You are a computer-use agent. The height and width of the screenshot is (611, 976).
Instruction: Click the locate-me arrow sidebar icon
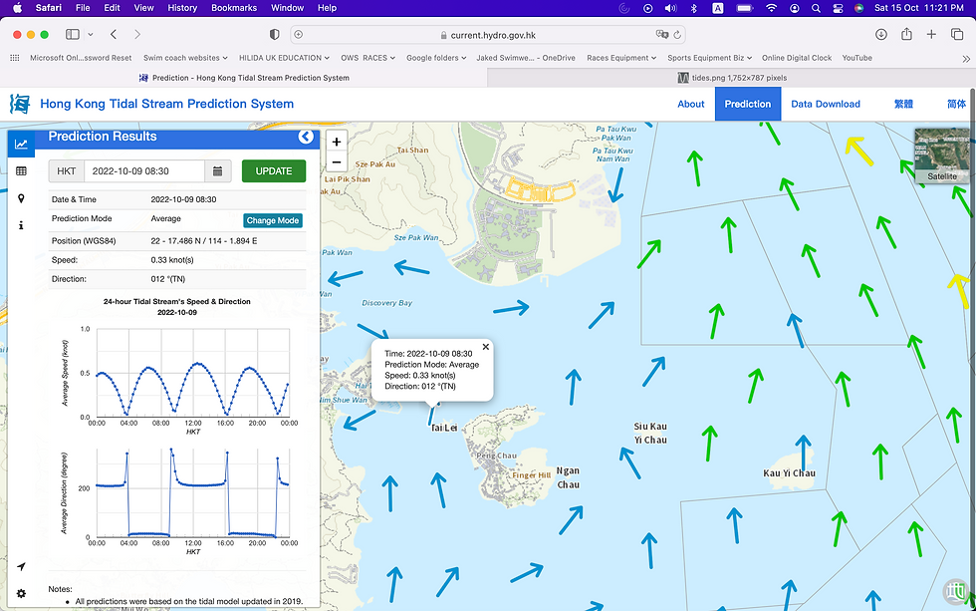pos(21,566)
